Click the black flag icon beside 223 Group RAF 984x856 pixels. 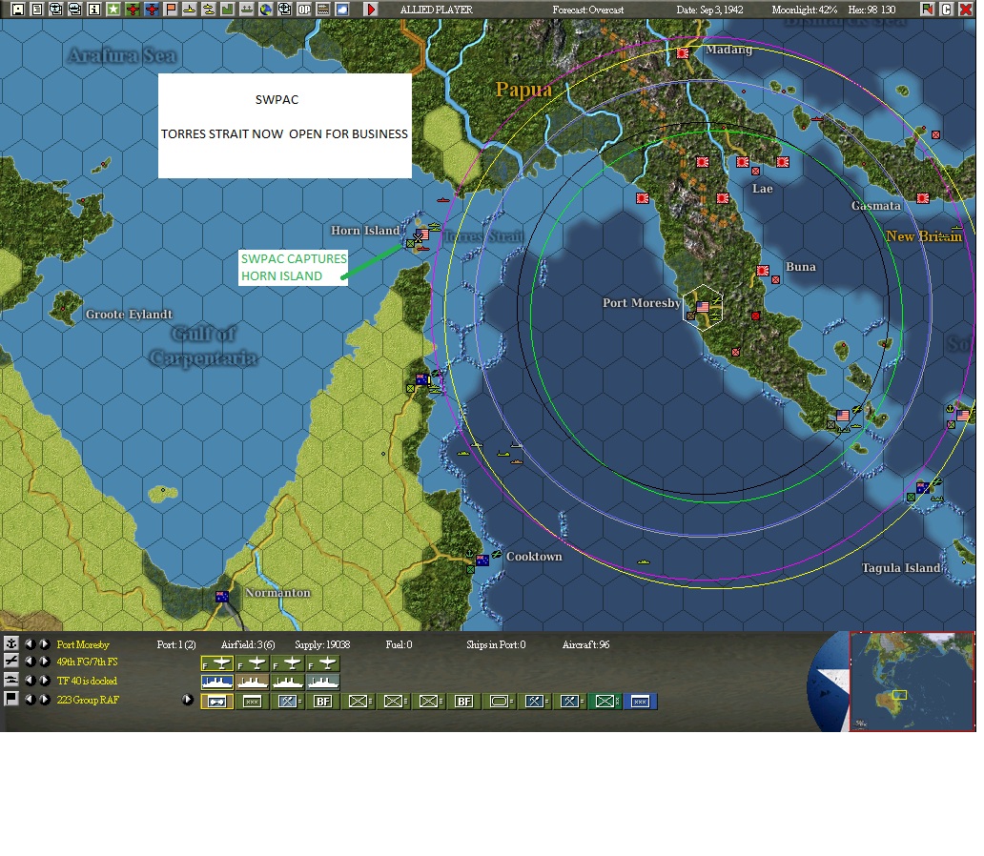coord(10,699)
